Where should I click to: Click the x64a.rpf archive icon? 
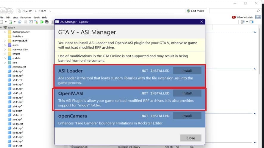tap(10, 71)
